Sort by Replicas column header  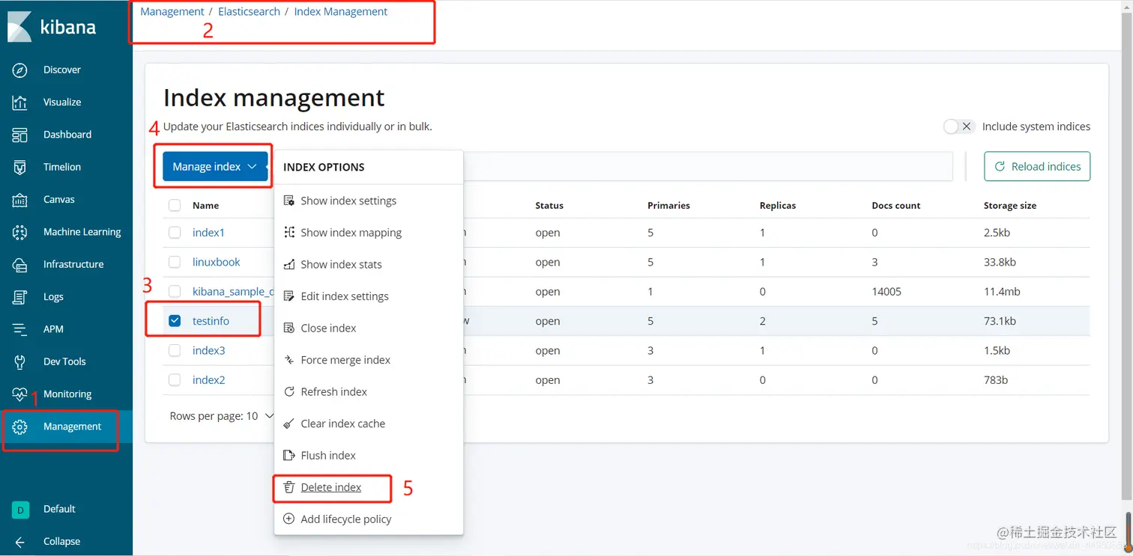(x=778, y=205)
